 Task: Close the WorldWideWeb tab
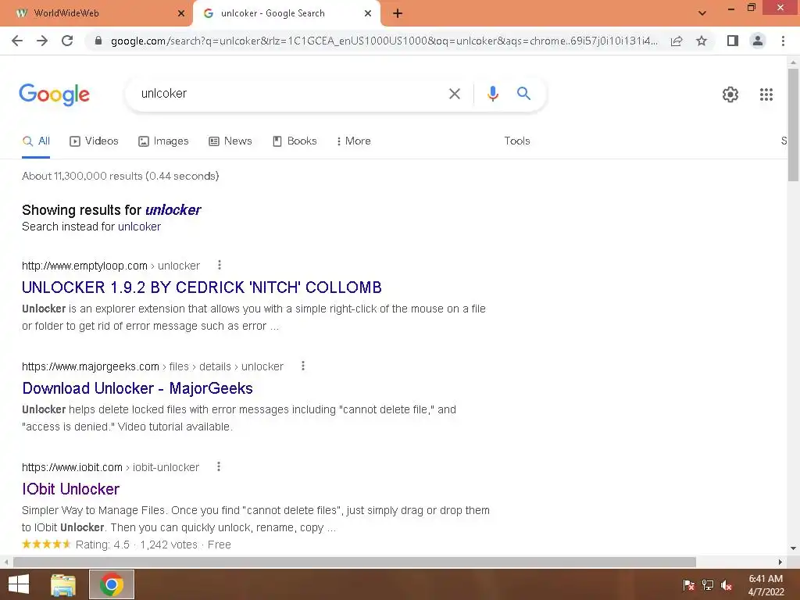(x=181, y=14)
